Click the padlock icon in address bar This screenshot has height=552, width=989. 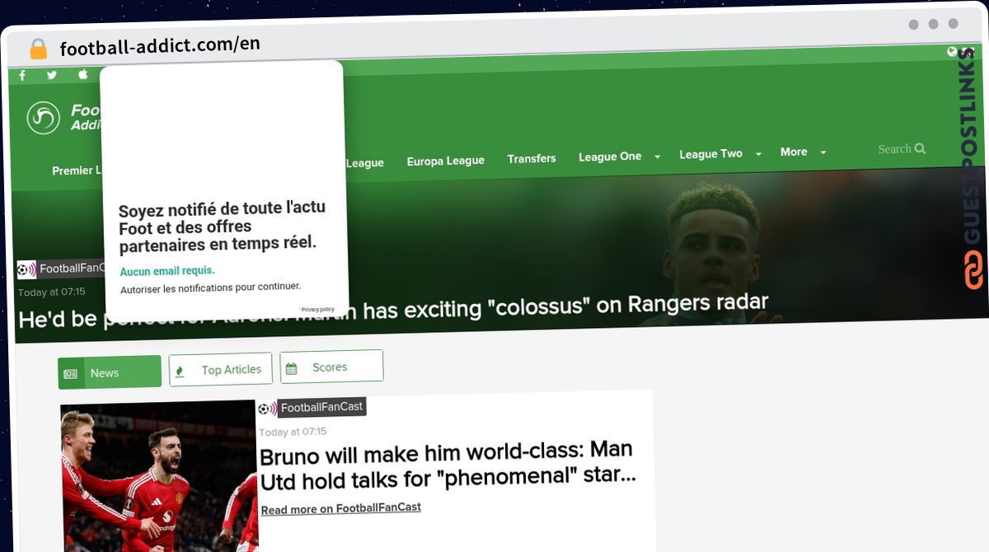[38, 49]
